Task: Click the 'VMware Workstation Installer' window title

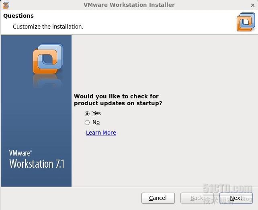Action: (129, 5)
